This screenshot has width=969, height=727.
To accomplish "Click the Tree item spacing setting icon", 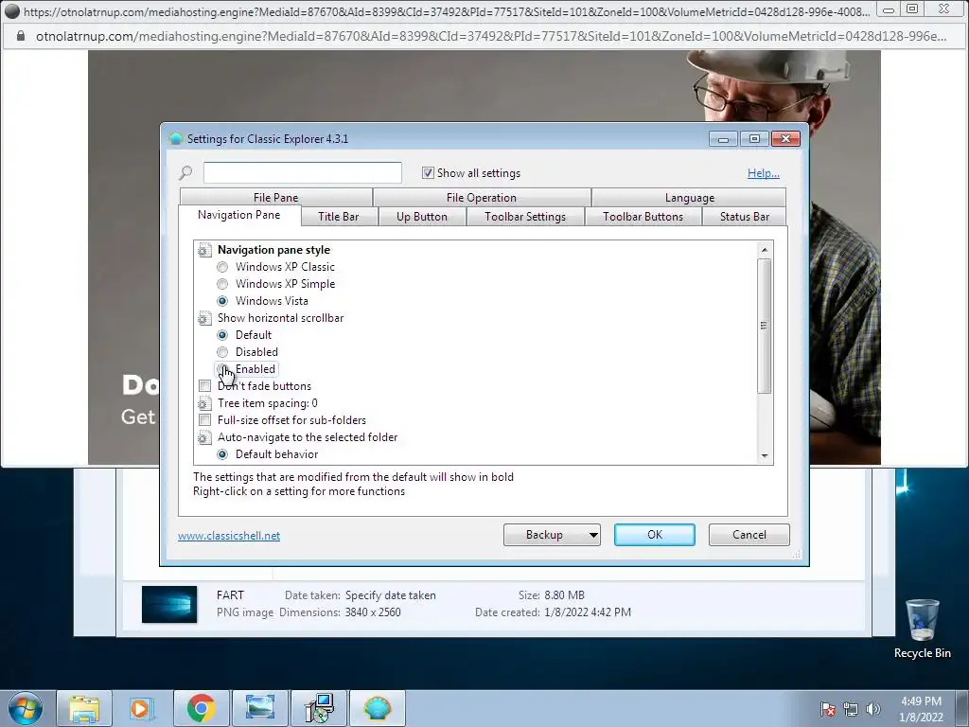I will point(204,403).
